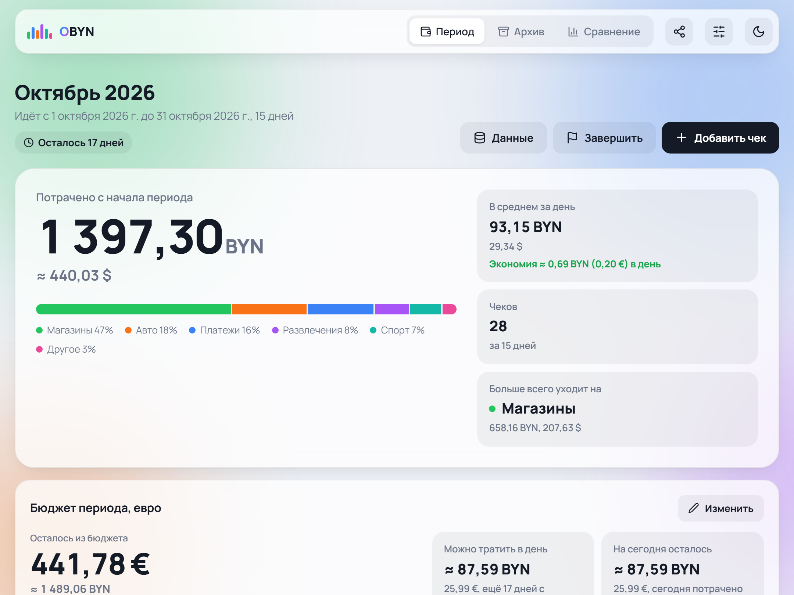Screen dimensions: 794x595
Task: Click the clock icon in days-left badge
Action: (29, 143)
